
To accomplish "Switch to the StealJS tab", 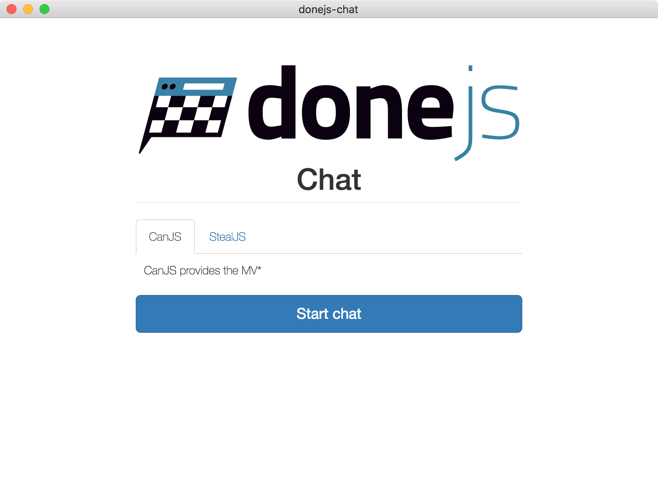I will pyautogui.click(x=227, y=237).
